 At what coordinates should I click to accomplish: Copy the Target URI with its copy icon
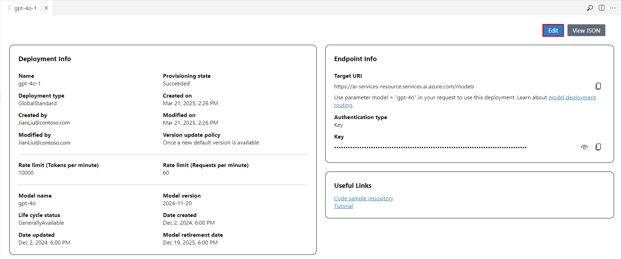click(598, 86)
